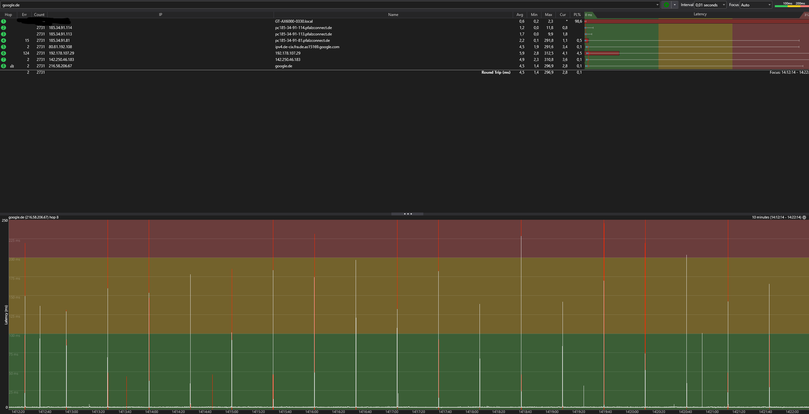
Task: Click the Min column header
Action: (x=534, y=15)
